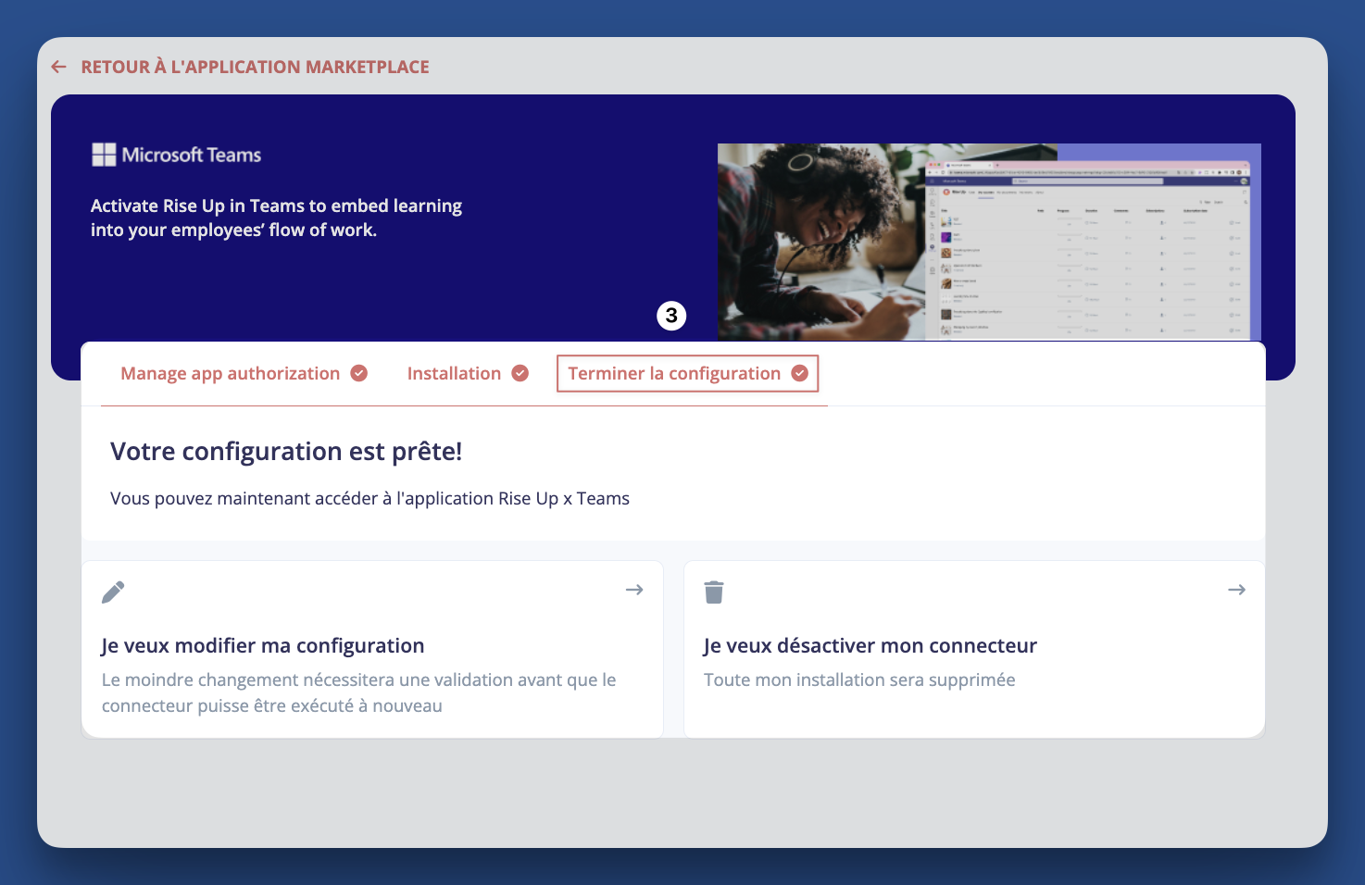Click arrow on désactiver mon connecteur card
1365x885 pixels.
(1236, 590)
